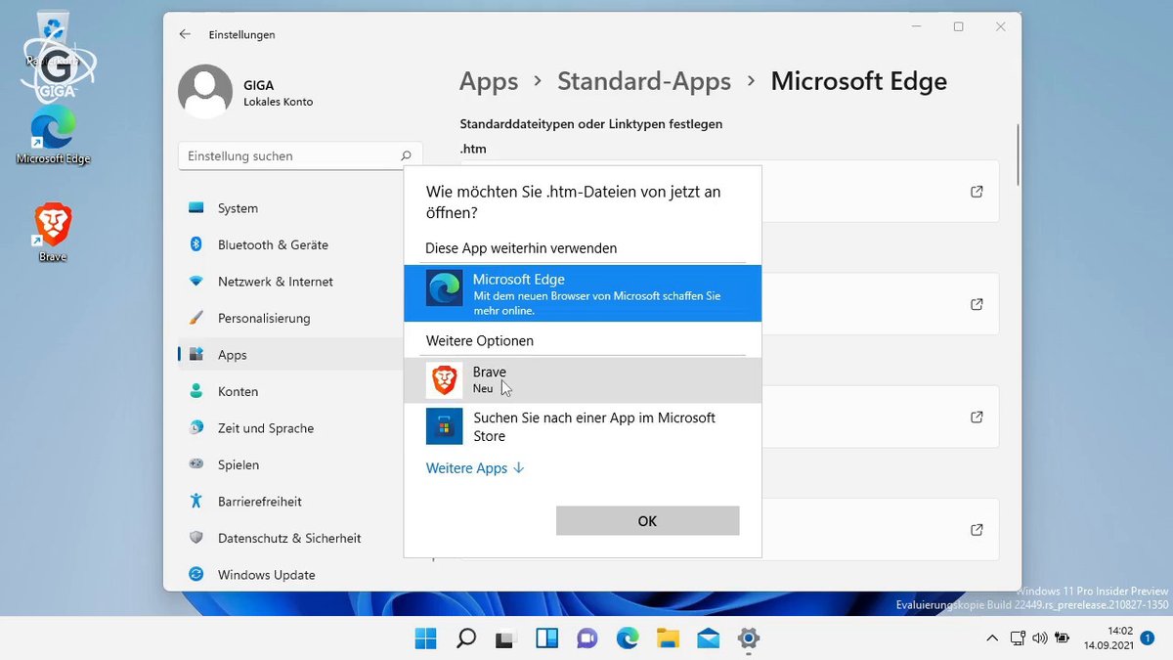Click the back arrow in Einstellungen

pos(184,32)
